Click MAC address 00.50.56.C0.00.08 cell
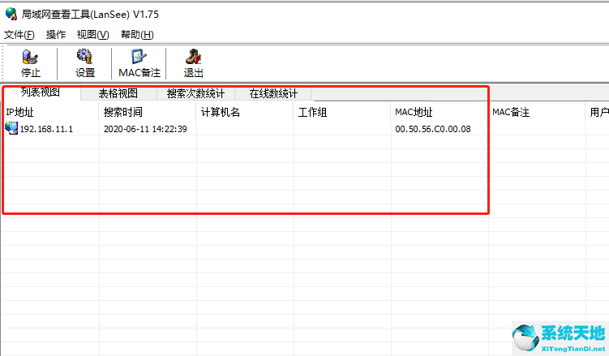609x356 pixels. 433,129
